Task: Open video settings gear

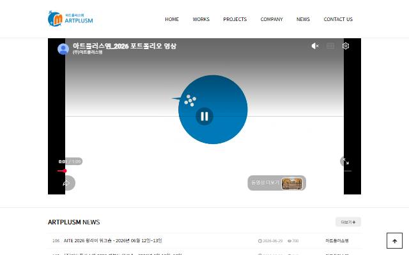Action: point(346,46)
